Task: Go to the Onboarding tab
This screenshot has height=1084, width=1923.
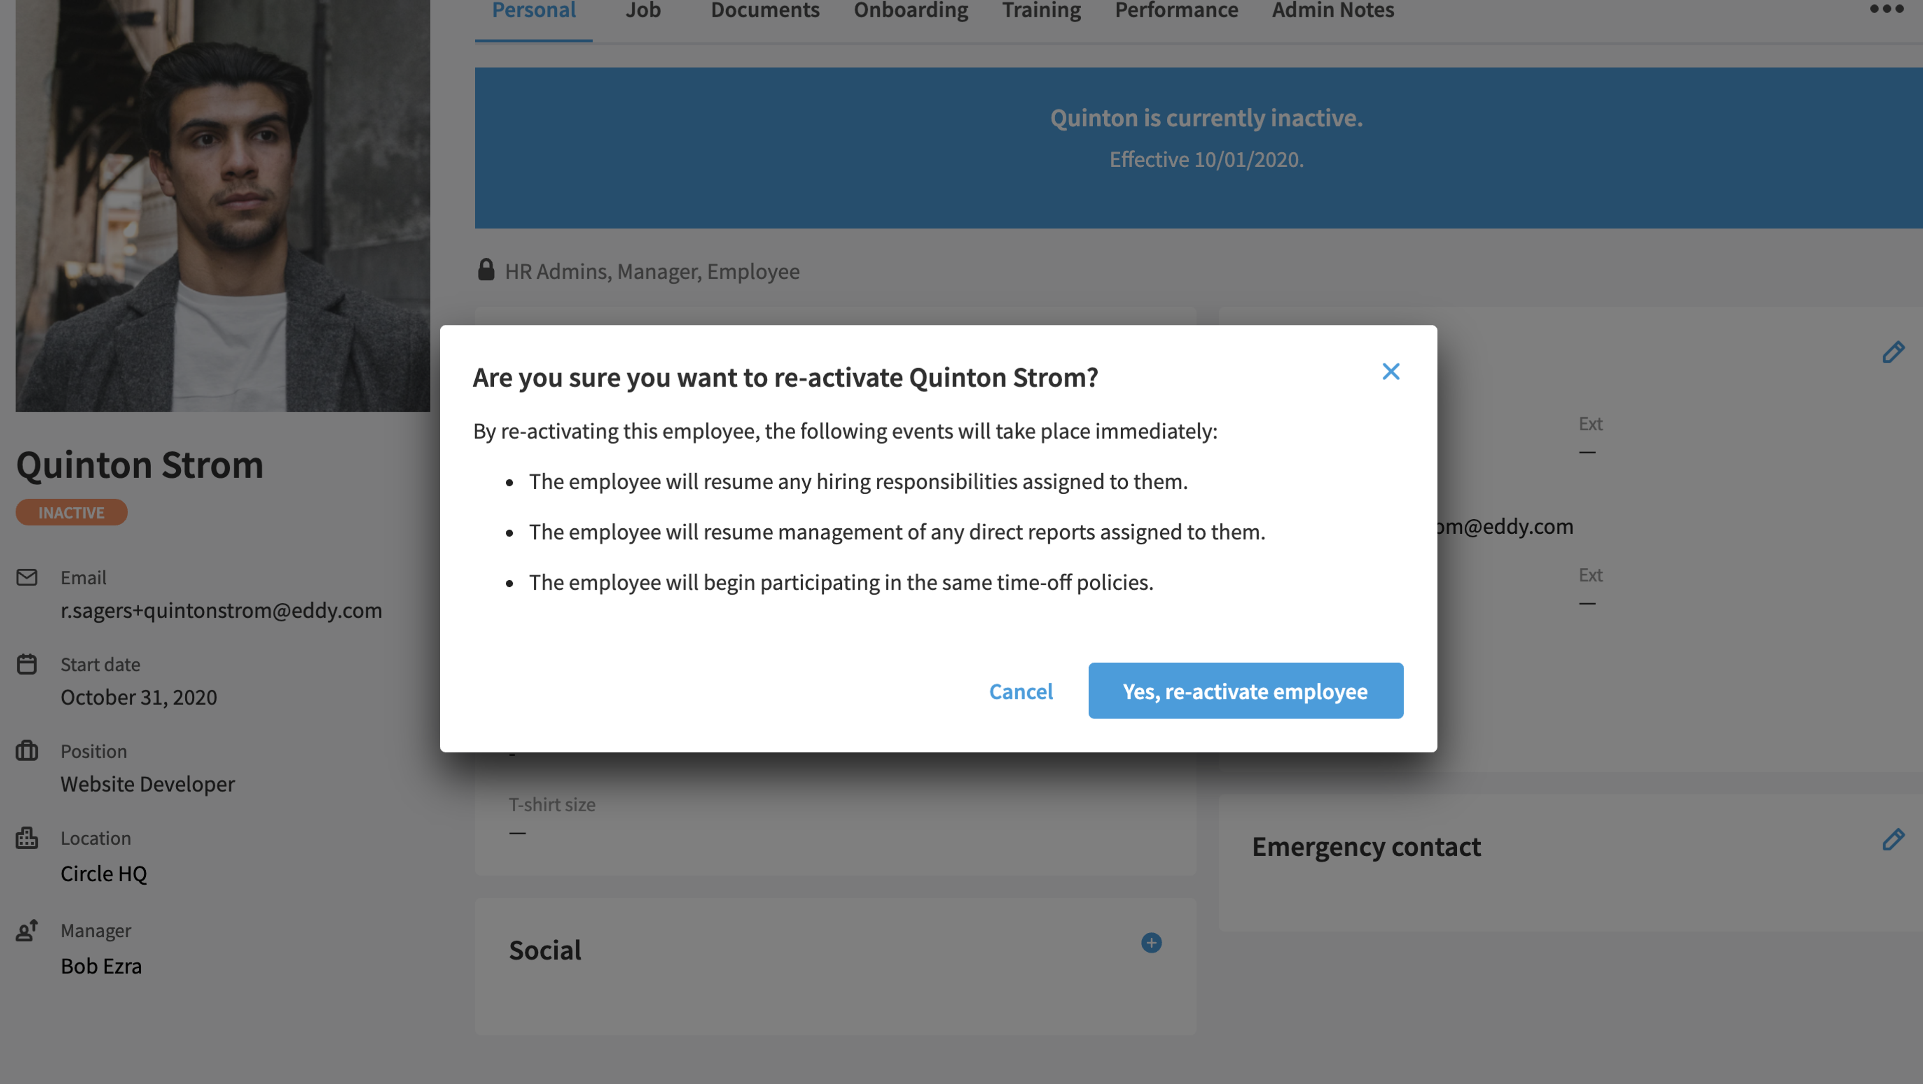Action: click(911, 11)
